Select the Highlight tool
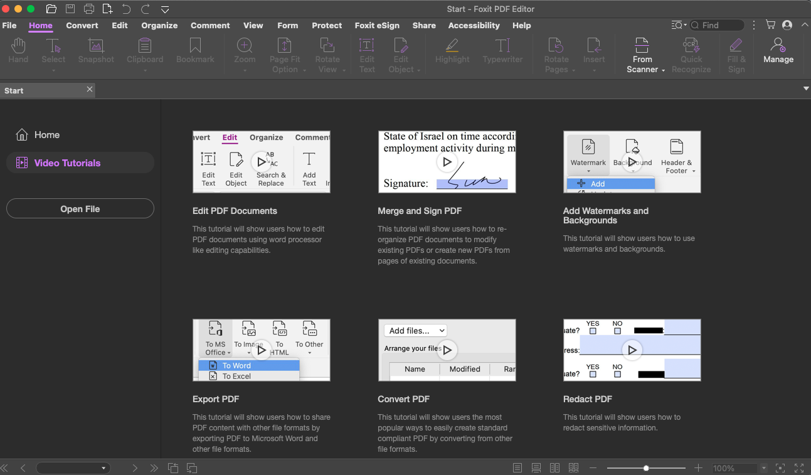Viewport: 811px width, 475px height. (x=452, y=50)
